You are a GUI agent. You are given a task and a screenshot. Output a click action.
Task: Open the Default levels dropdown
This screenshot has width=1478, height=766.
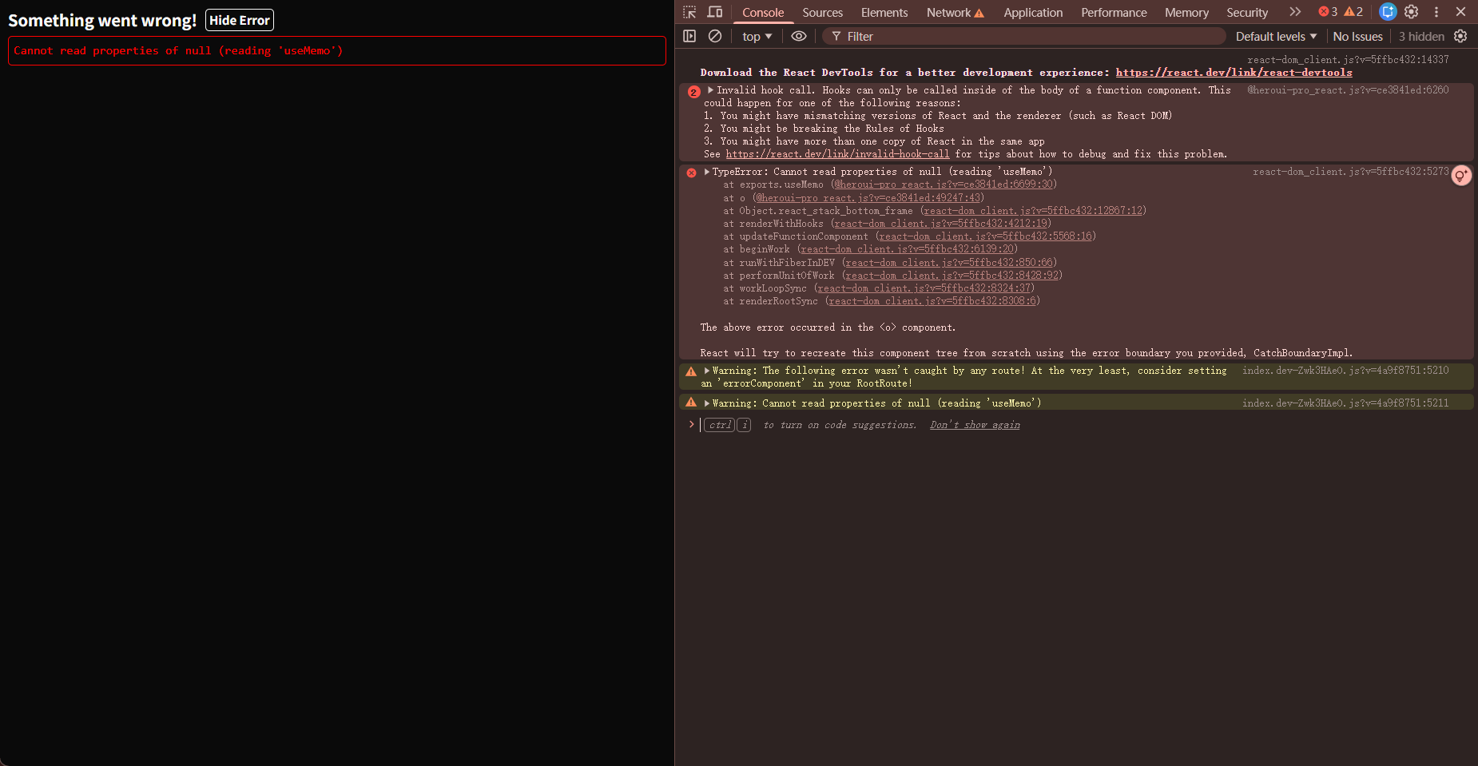pos(1276,37)
